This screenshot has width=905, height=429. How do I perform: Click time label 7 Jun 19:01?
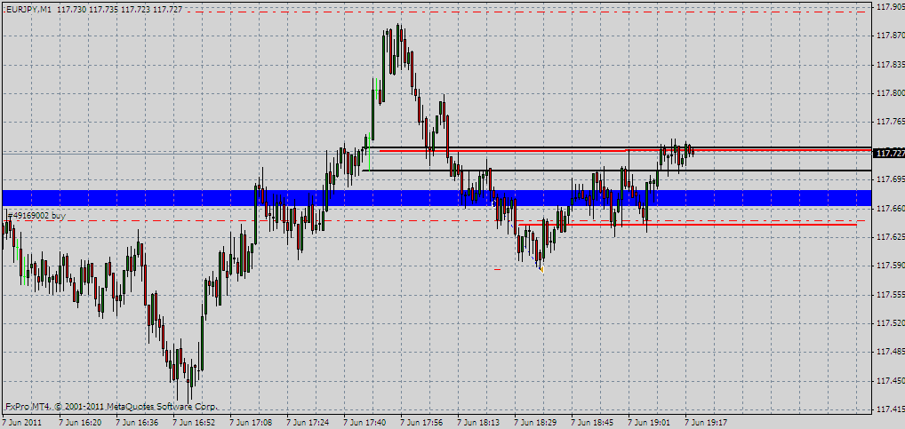coord(651,423)
